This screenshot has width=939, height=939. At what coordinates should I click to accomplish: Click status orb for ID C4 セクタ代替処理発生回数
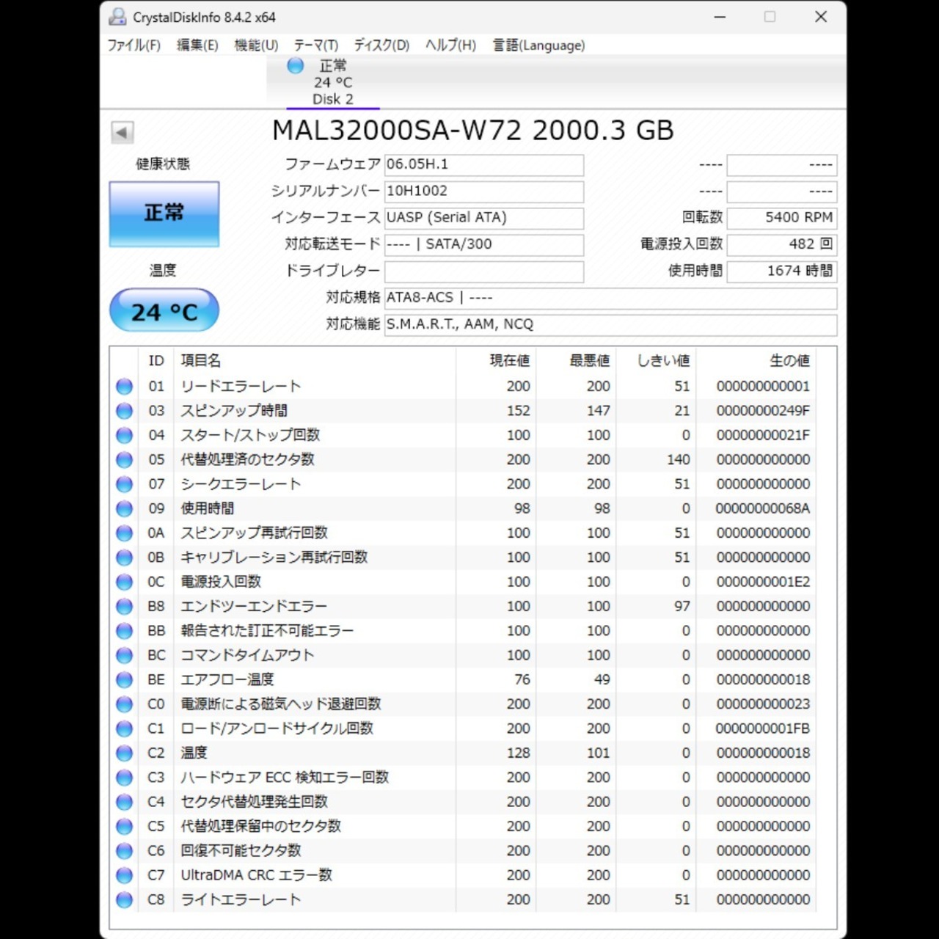pos(124,802)
